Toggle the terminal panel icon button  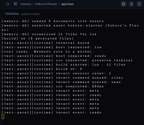tap(124, 4)
